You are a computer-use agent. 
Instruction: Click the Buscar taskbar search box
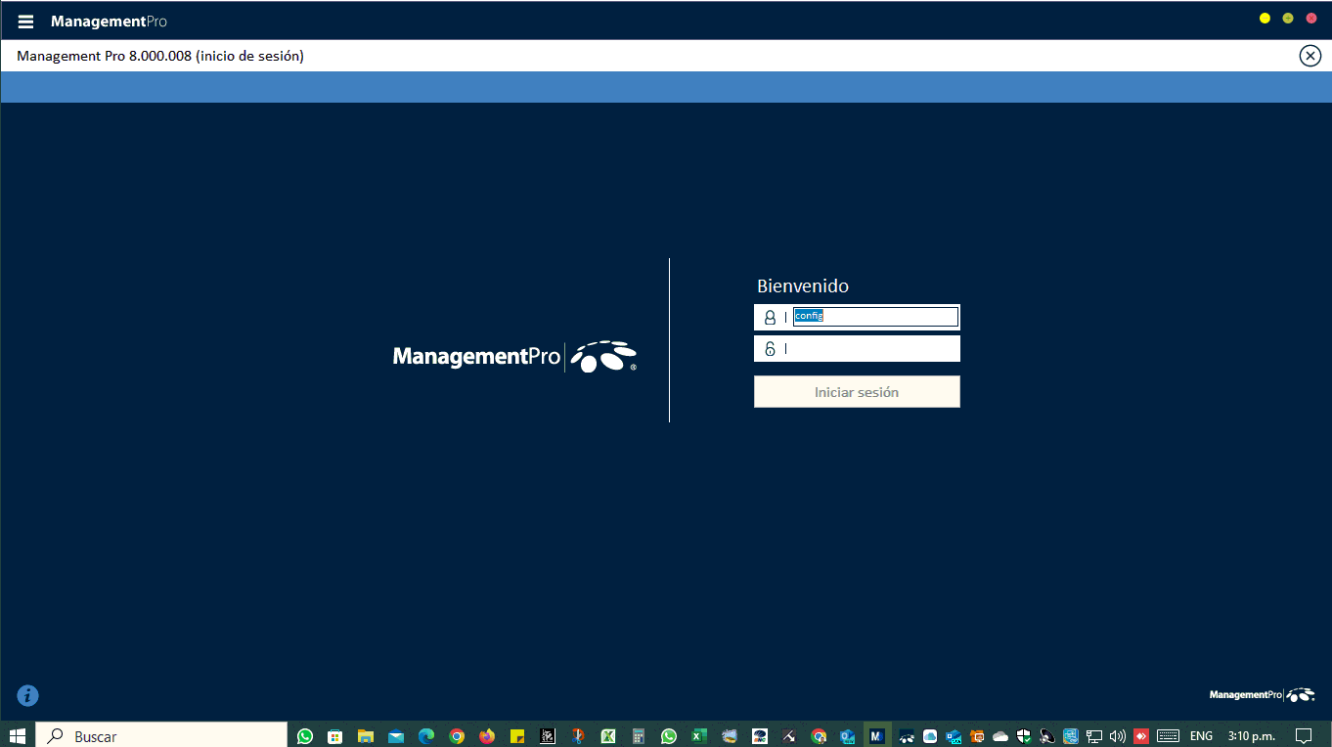click(x=161, y=735)
